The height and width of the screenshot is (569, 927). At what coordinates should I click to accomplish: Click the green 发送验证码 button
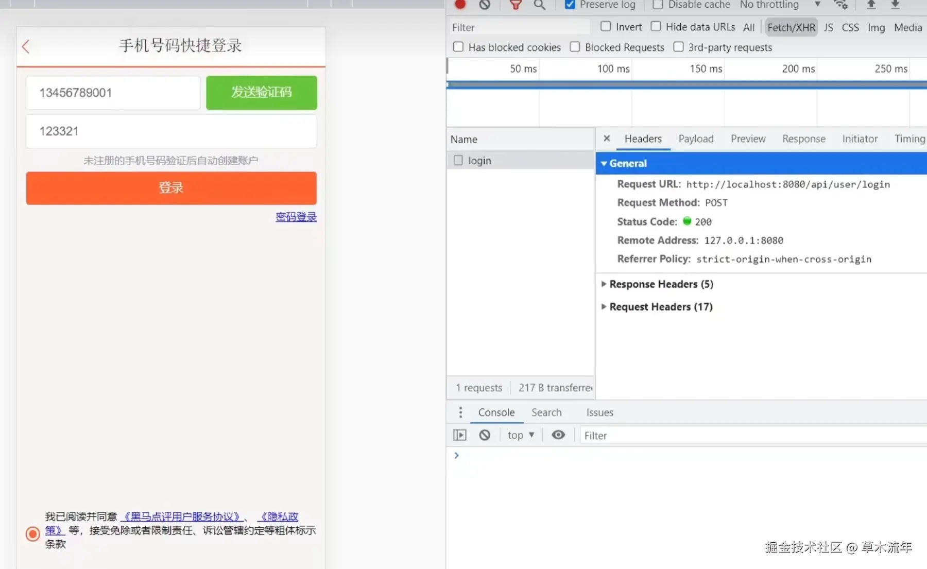(x=261, y=93)
